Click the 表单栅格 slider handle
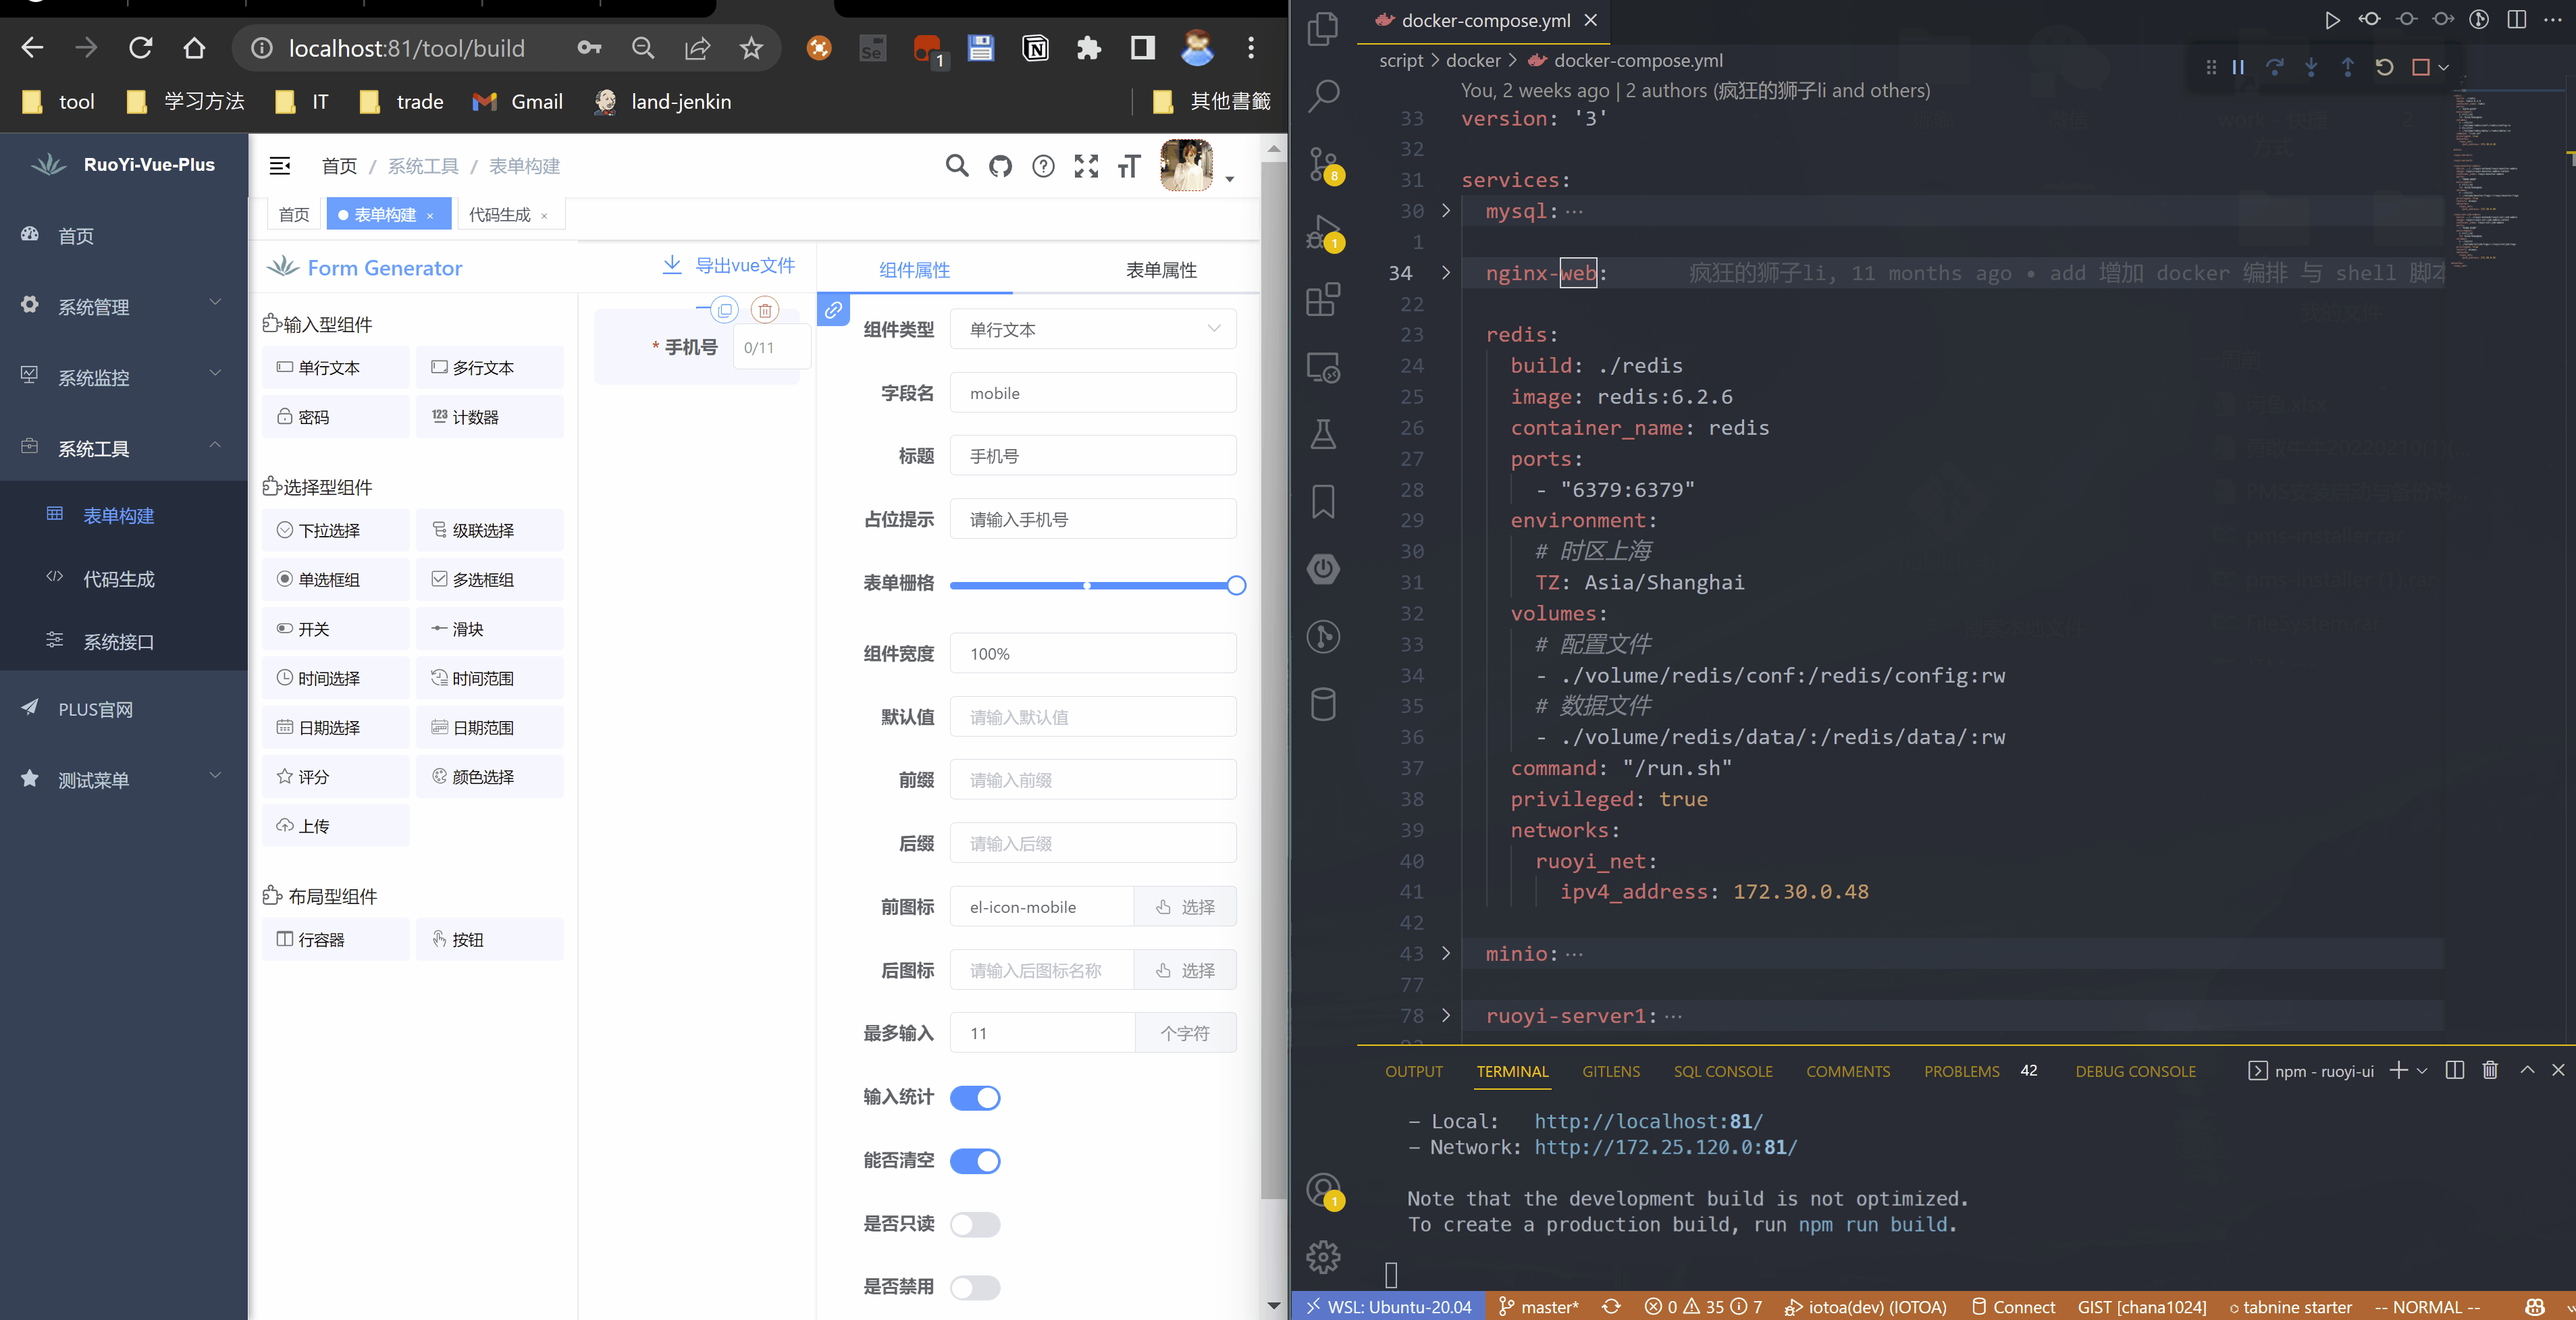Image resolution: width=2576 pixels, height=1320 pixels. point(1236,586)
